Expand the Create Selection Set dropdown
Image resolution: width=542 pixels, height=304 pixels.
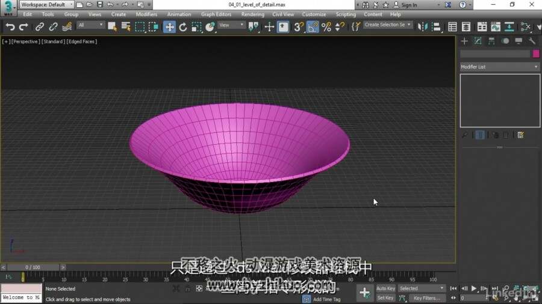pyautogui.click(x=388, y=25)
